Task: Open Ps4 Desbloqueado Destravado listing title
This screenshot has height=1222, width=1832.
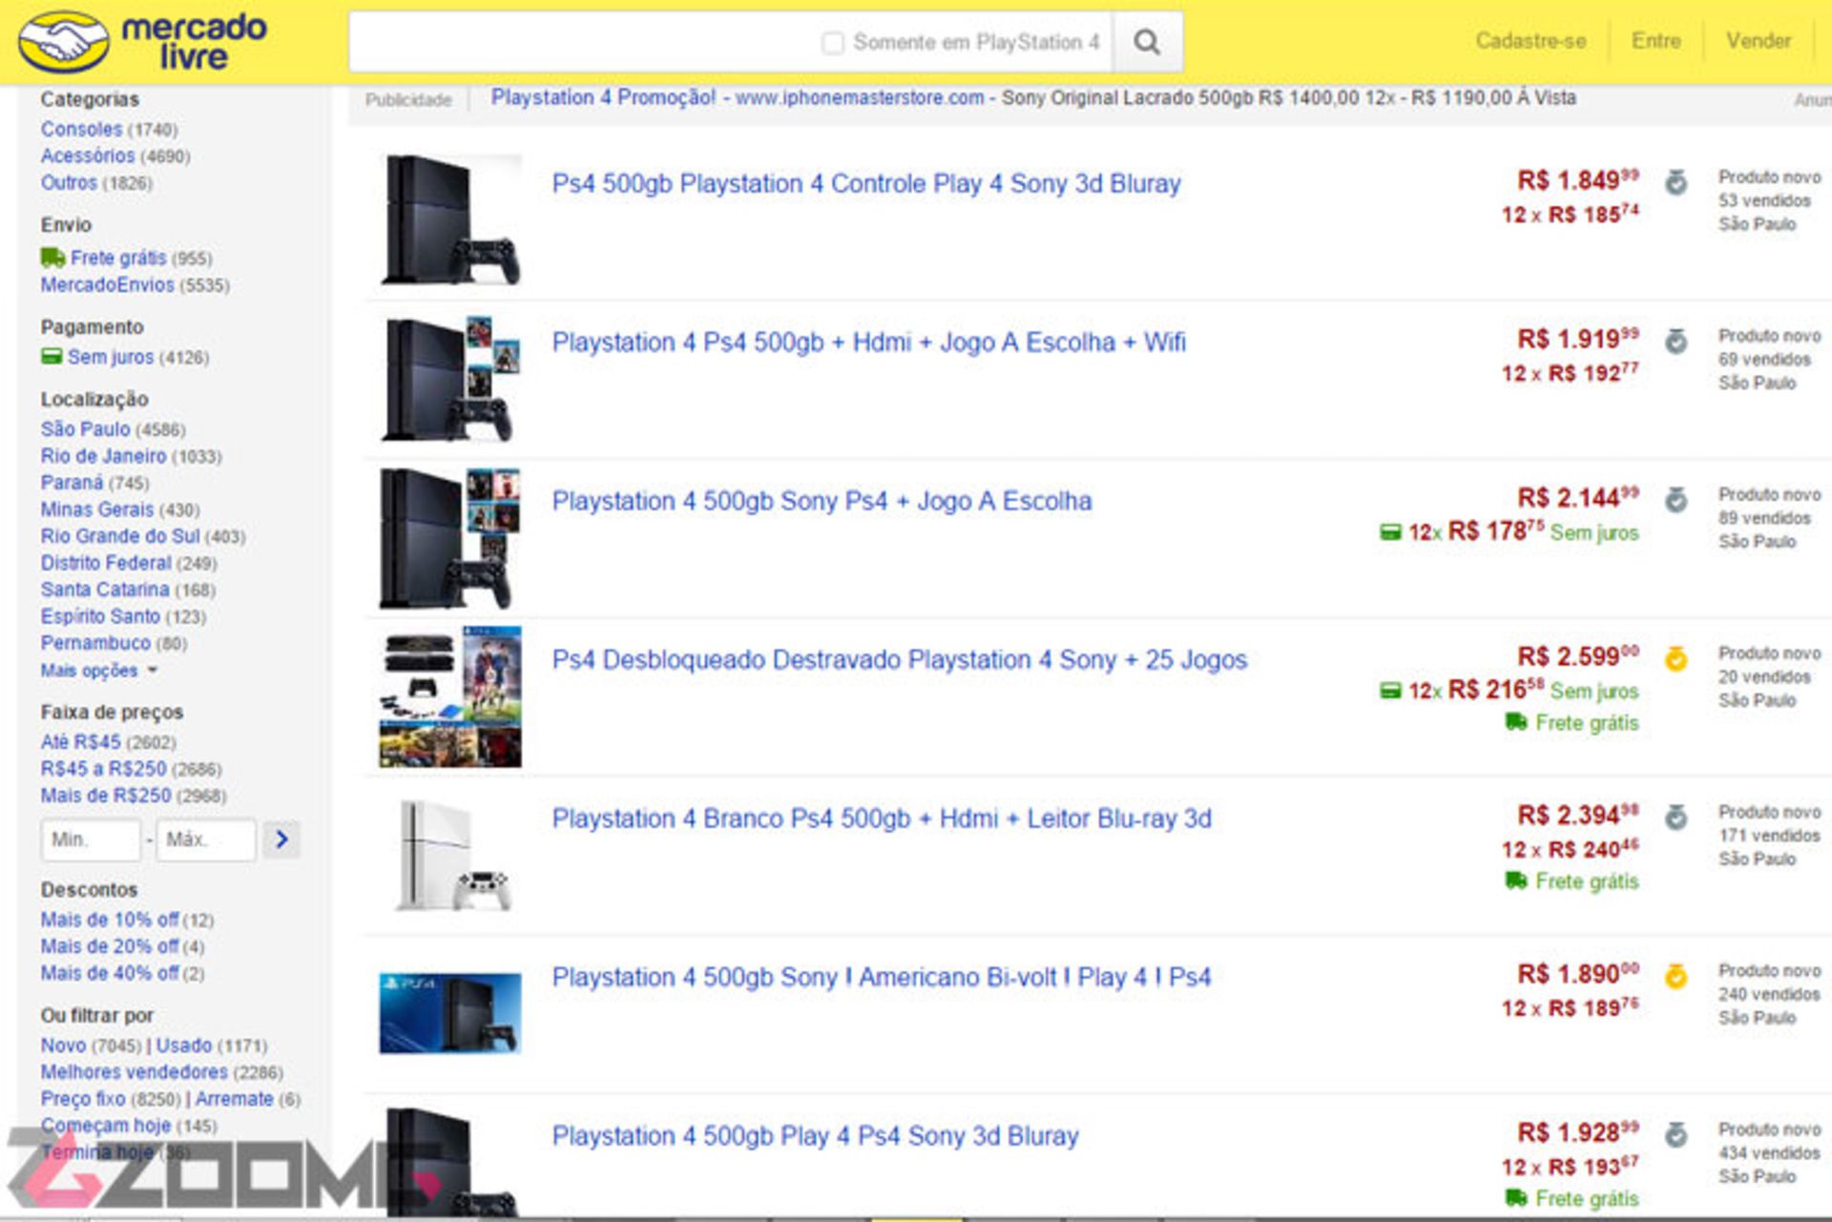Action: tap(900, 659)
